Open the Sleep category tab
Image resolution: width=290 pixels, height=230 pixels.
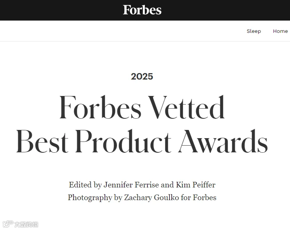[254, 31]
